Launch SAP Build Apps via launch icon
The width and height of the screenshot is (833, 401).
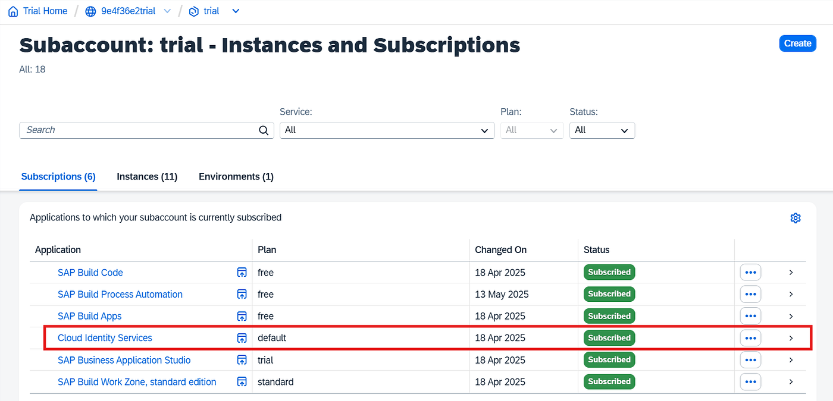[242, 316]
